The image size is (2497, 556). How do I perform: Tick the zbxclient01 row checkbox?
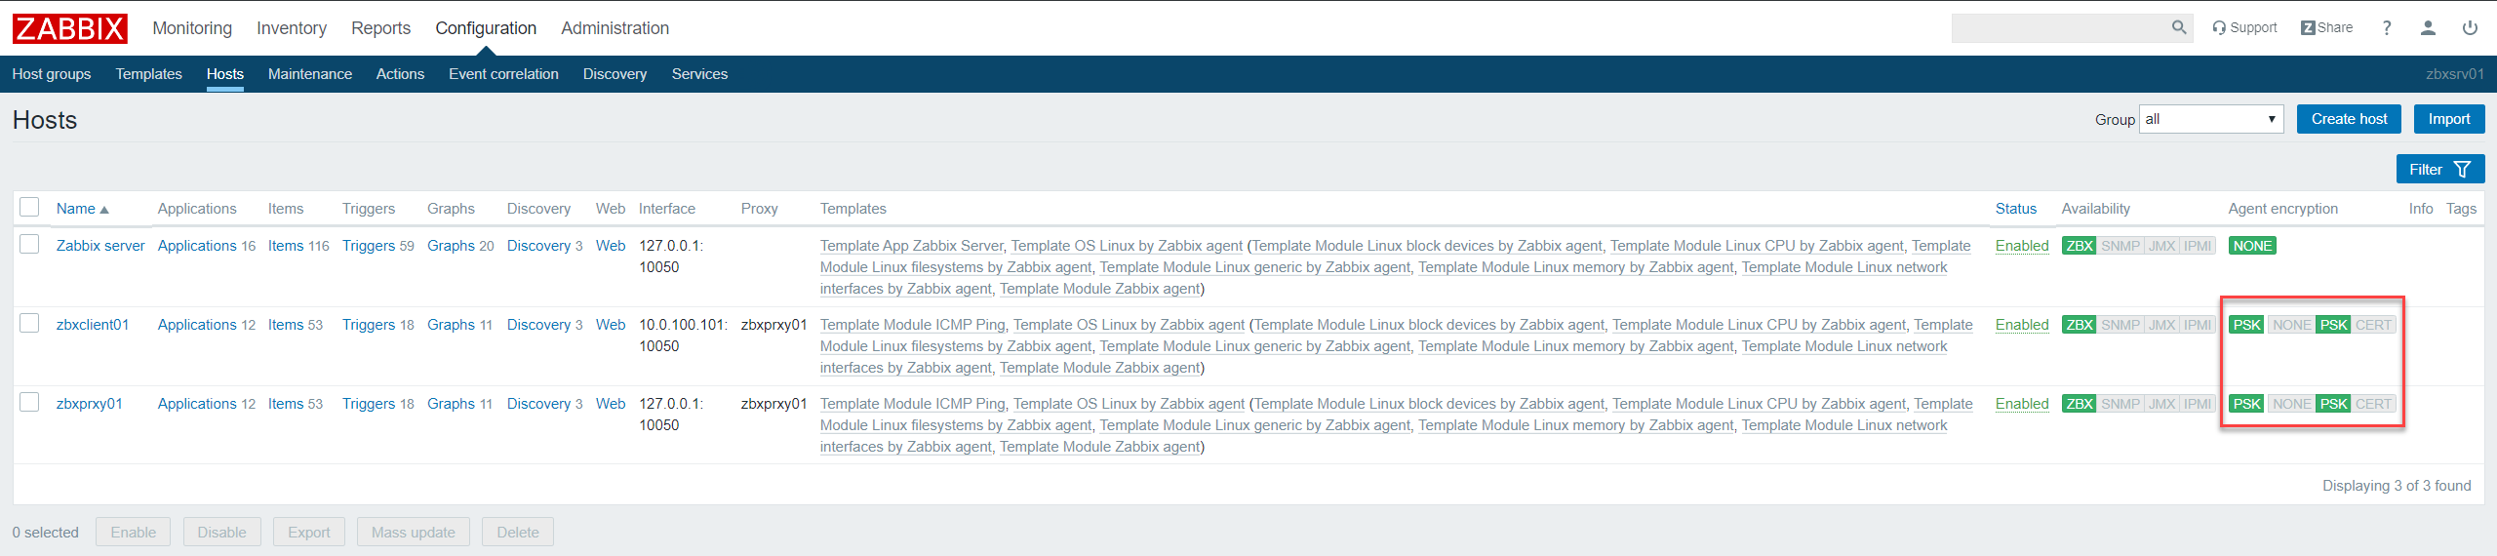pos(29,324)
